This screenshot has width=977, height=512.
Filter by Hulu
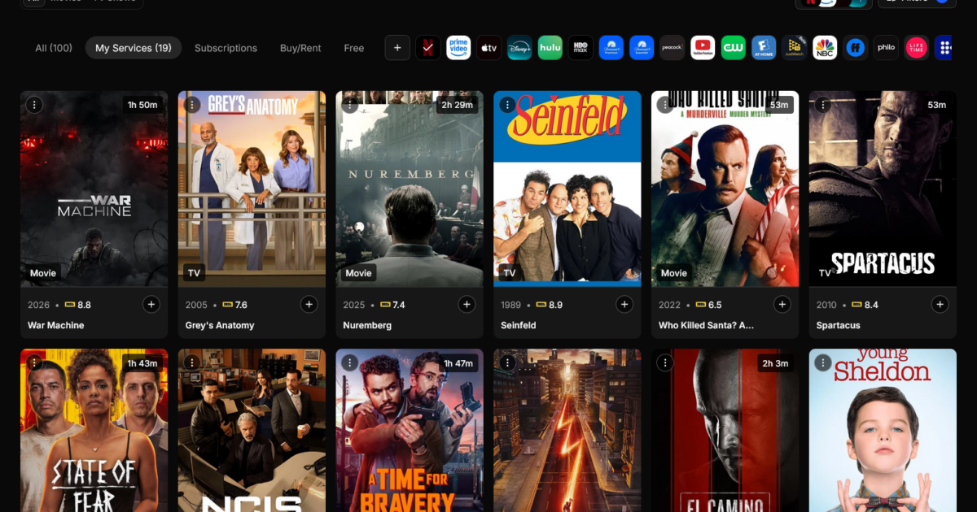click(550, 47)
